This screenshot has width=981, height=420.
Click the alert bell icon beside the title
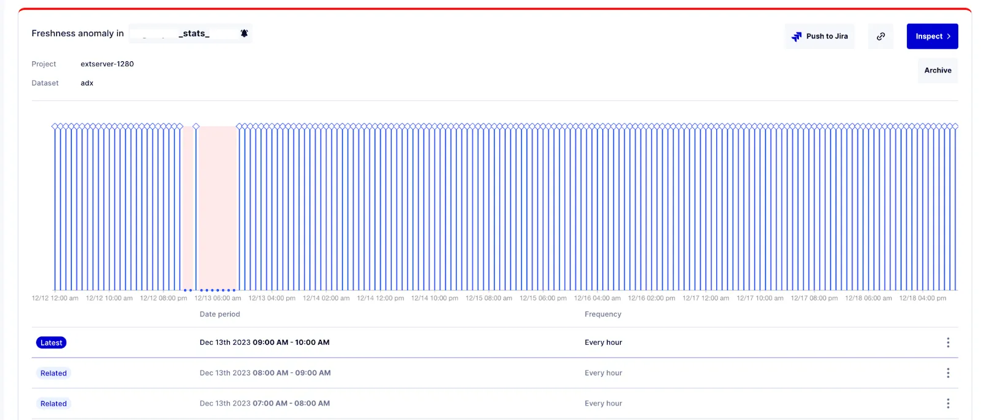point(244,34)
